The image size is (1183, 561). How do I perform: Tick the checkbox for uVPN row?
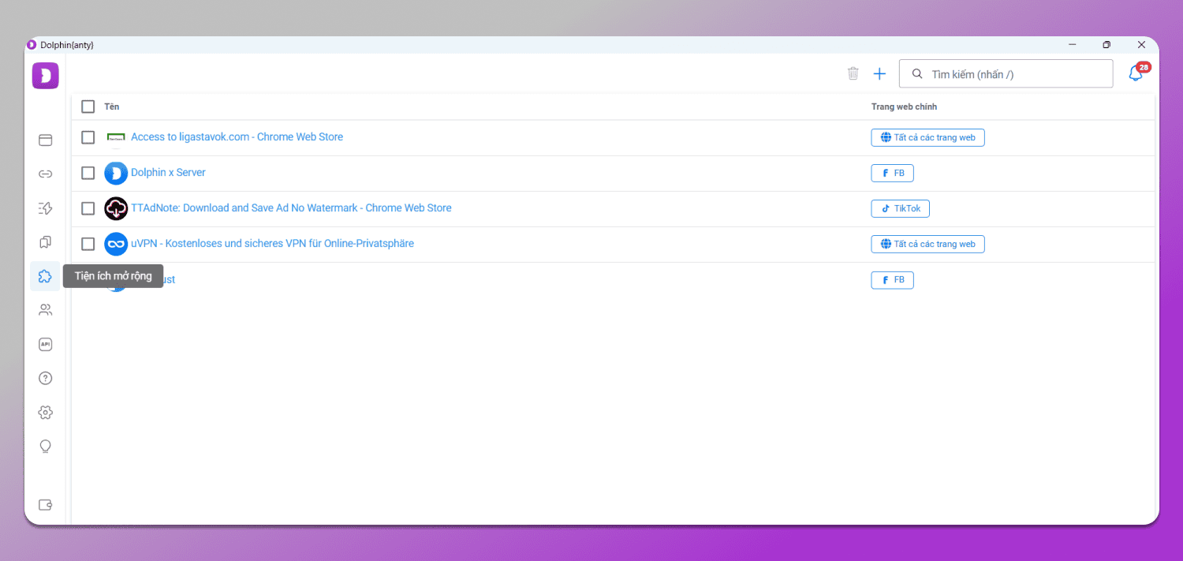pos(88,244)
